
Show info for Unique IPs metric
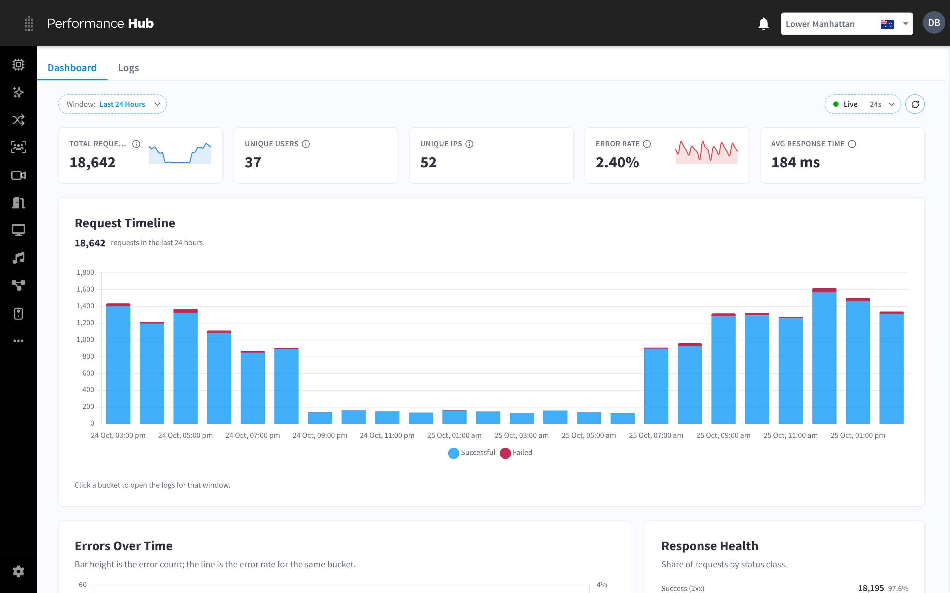point(469,144)
